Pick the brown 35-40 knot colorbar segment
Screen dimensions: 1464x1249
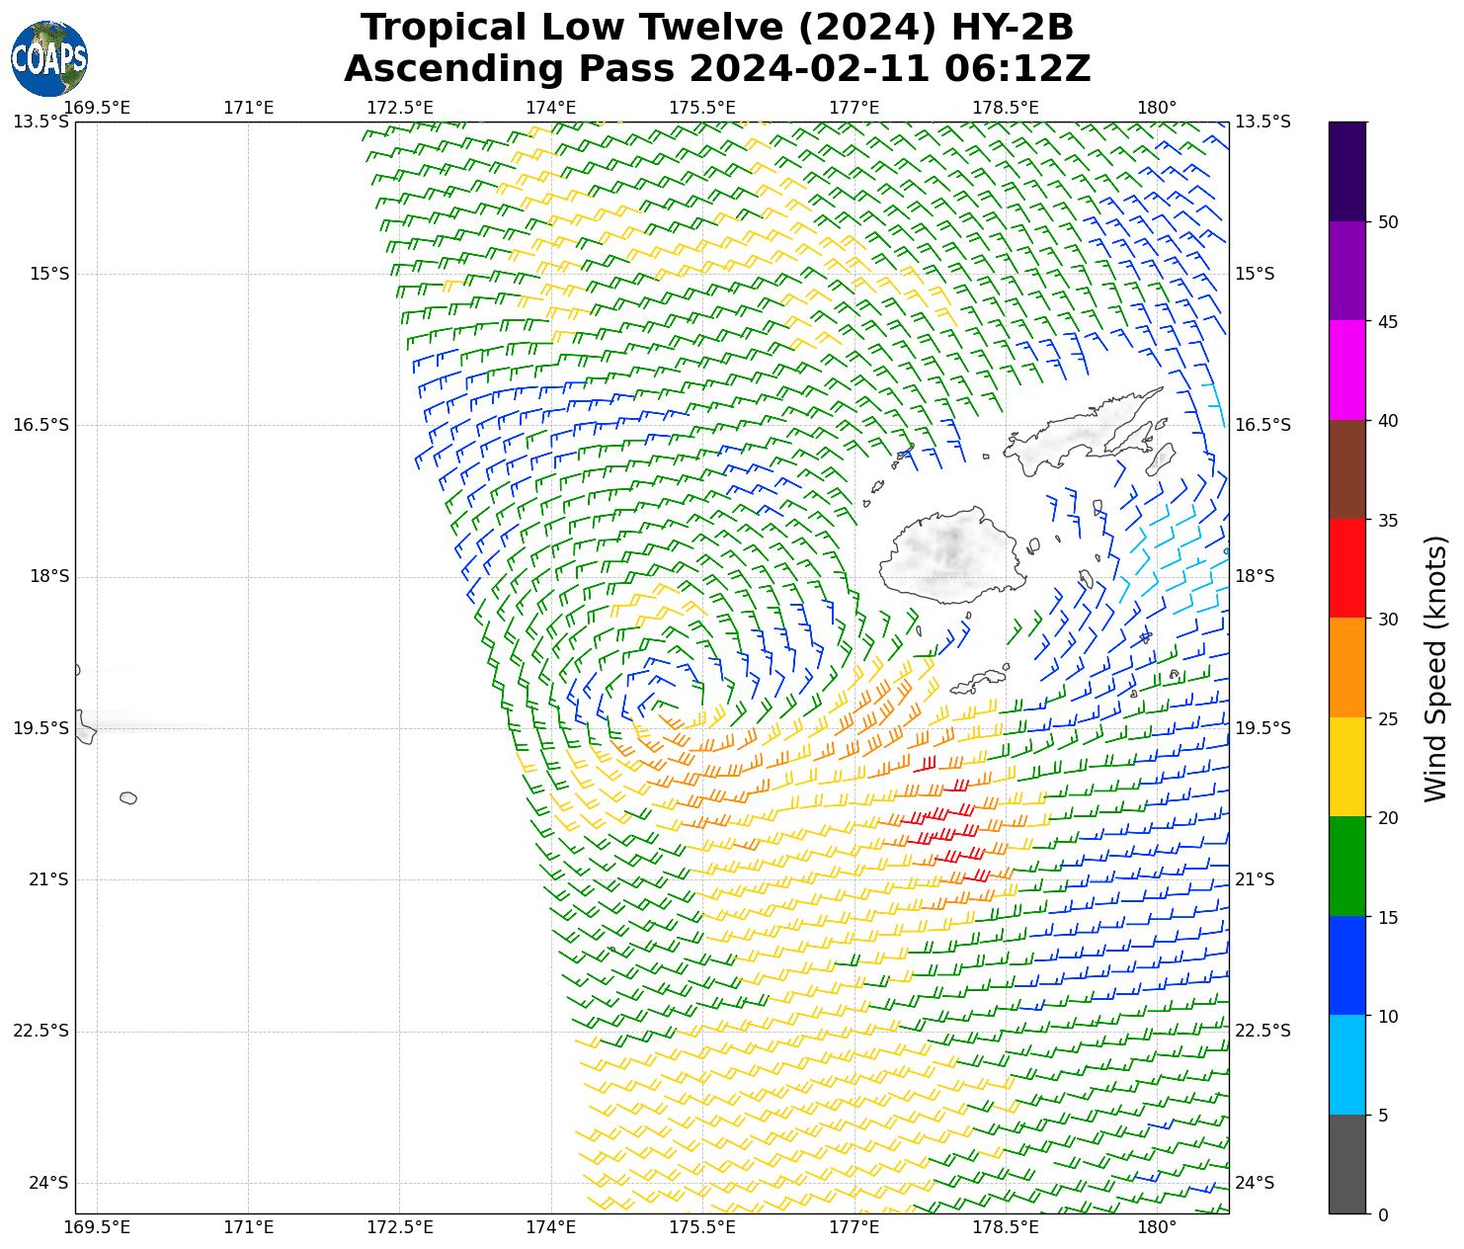tap(1347, 469)
